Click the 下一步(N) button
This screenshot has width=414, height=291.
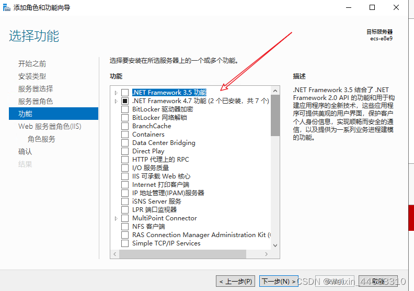pyautogui.click(x=278, y=281)
